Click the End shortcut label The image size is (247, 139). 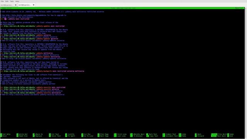[x=231, y=136]
